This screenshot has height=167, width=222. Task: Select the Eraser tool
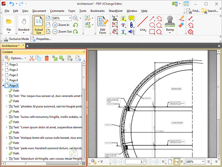(x=181, y=25)
